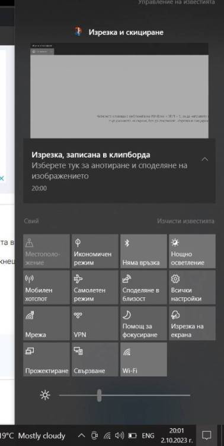The width and height of the screenshot is (224, 446).
Task: Open the VPN quick action tile
Action: click(x=95, y=323)
